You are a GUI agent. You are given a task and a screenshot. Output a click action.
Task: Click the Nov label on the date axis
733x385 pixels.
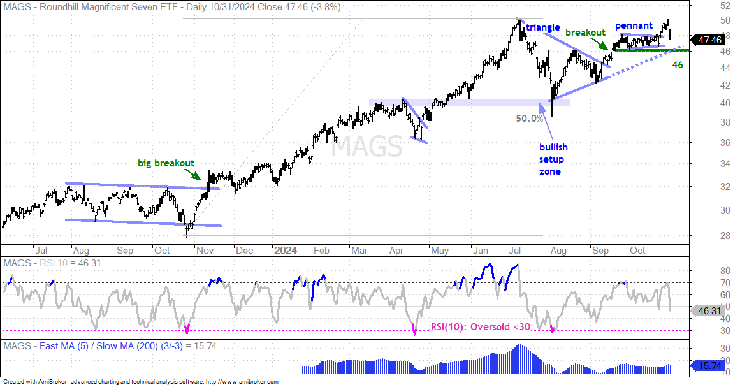point(205,251)
